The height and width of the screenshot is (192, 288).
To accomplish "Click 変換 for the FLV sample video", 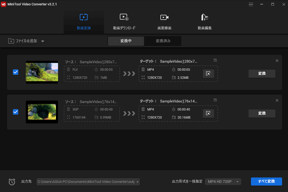I will pos(262,73).
